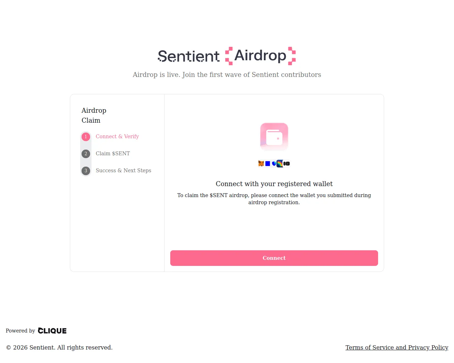Select step 2 numbered circle
This screenshot has width=454, height=363.
pyautogui.click(x=86, y=154)
